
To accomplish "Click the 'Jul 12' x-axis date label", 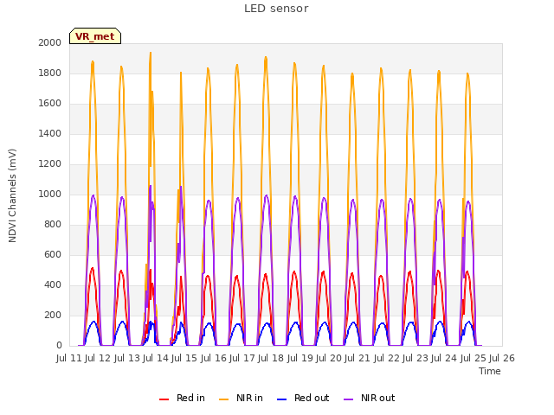I will click(x=98, y=358).
